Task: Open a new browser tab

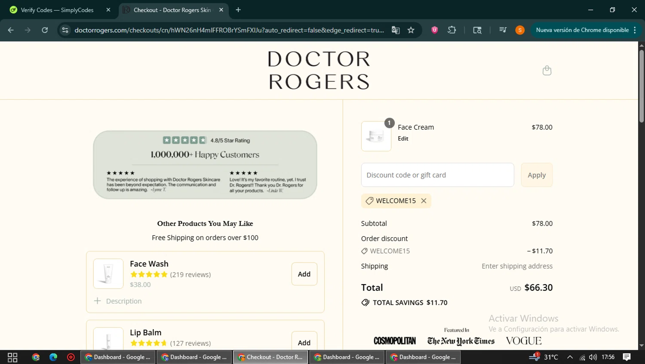Action: coord(238,10)
